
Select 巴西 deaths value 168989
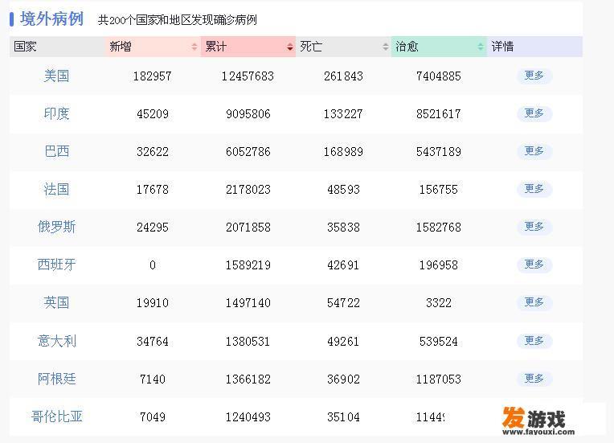[343, 152]
